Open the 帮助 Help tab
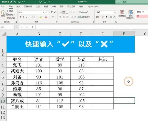This screenshot has height=121, width=148. pos(81,7)
